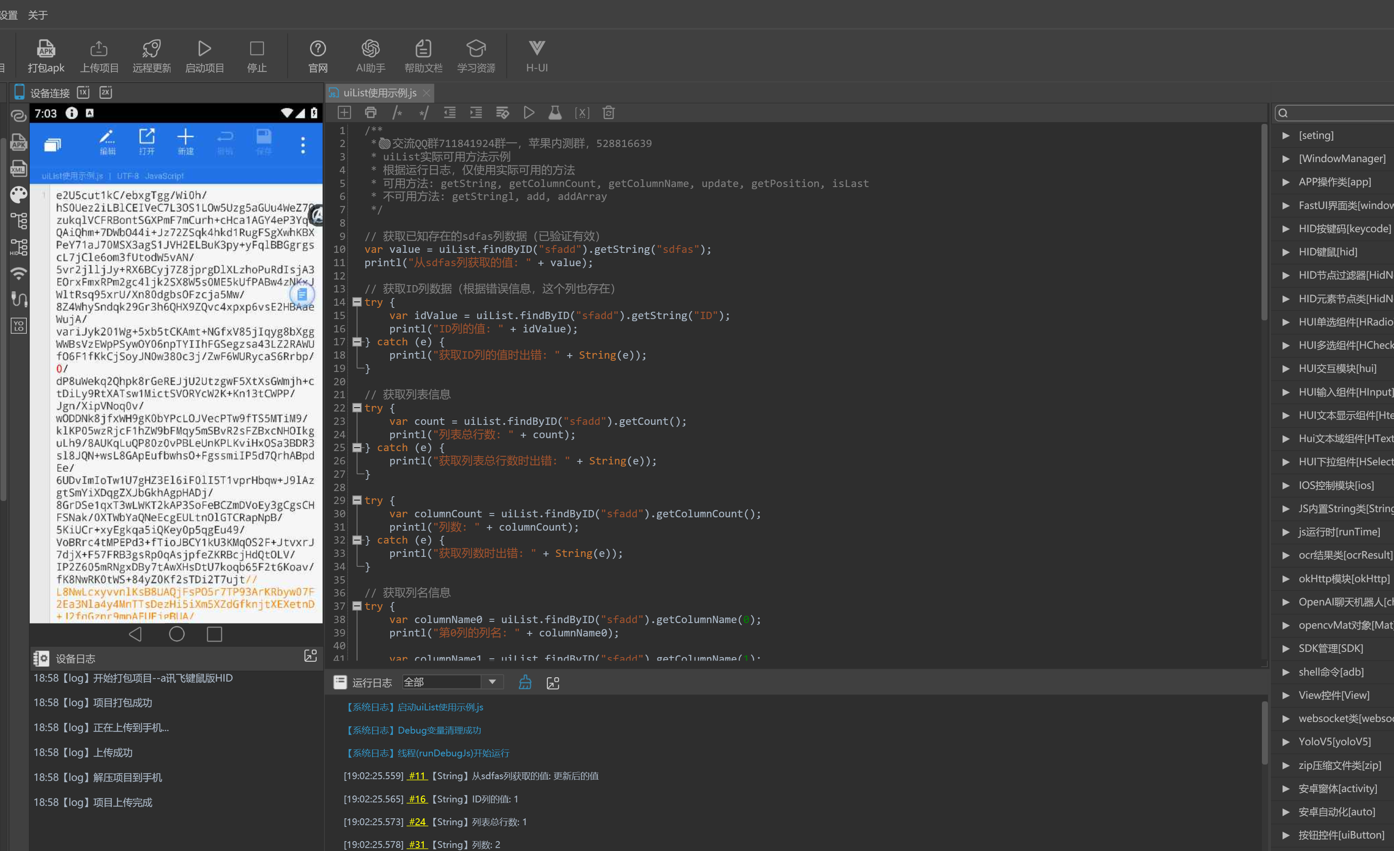
Task: Click the print icon in editor toolbar
Action: [x=370, y=113]
